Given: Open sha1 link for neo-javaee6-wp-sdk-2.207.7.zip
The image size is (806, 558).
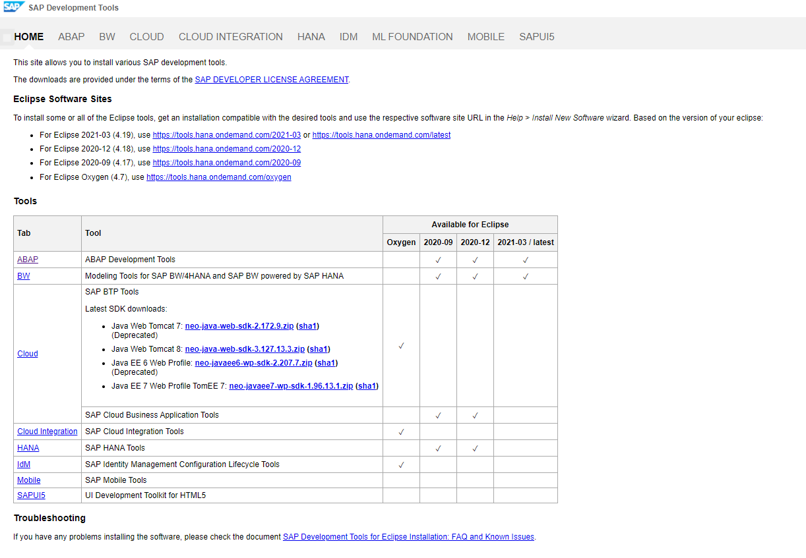Looking at the screenshot, I should (326, 363).
